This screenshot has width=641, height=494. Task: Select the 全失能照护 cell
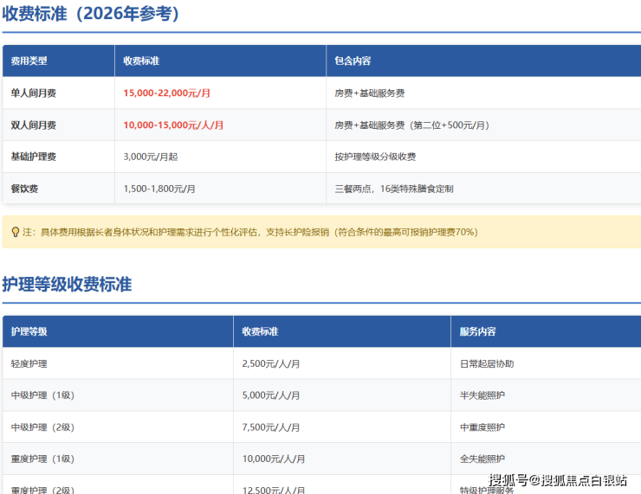click(x=482, y=459)
